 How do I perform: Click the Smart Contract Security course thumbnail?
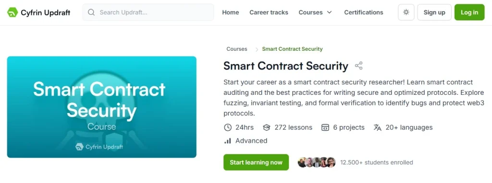coord(102,107)
